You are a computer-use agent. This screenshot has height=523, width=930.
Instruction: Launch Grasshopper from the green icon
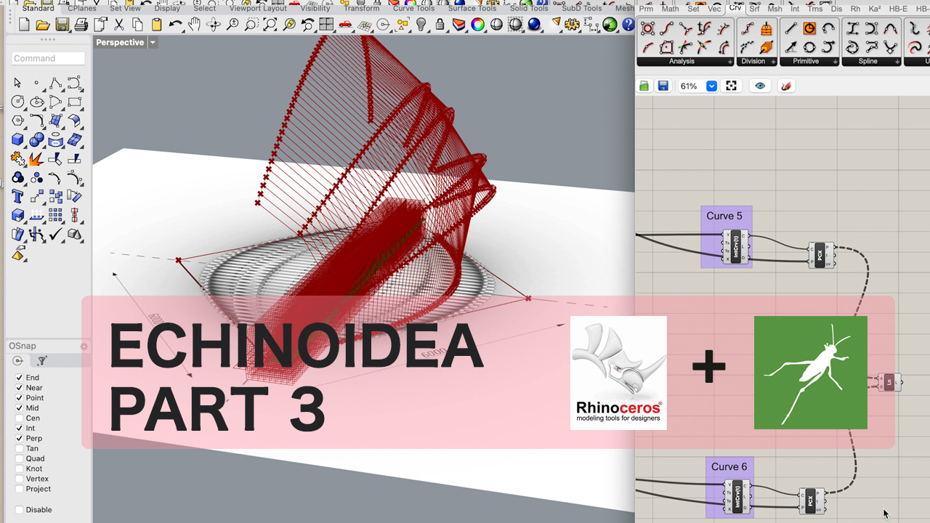610,25
